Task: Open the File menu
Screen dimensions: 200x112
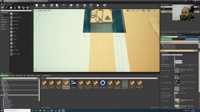Action: (2, 3)
